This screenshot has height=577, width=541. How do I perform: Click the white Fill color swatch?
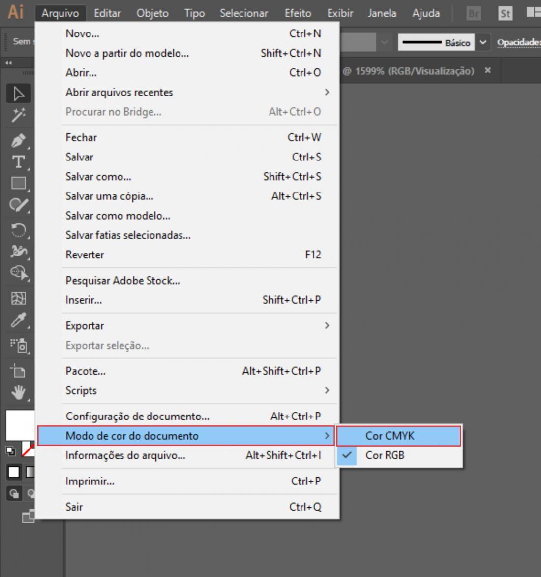(x=20, y=425)
